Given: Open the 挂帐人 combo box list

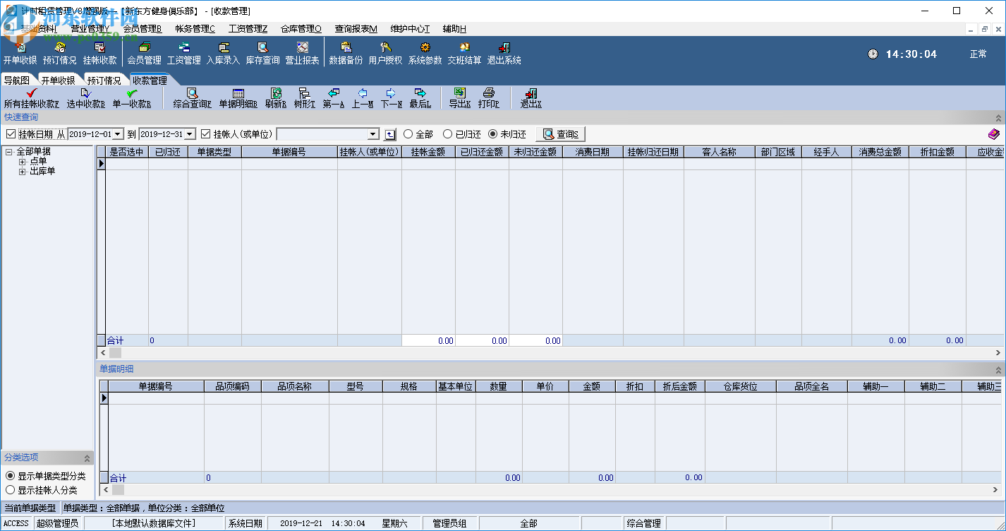Looking at the screenshot, I should pos(374,134).
